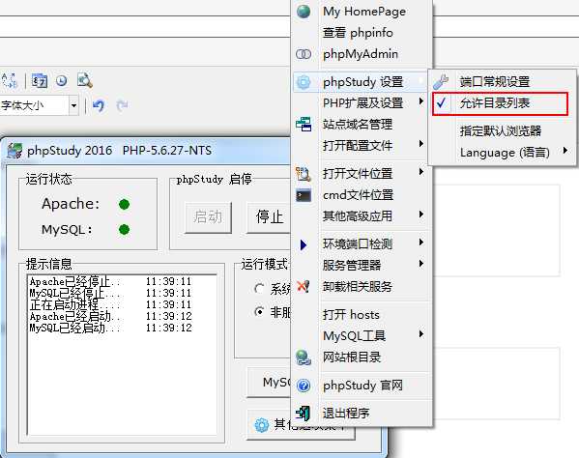Click the undo arrow in editor toolbar
579x458 pixels.
[99, 106]
